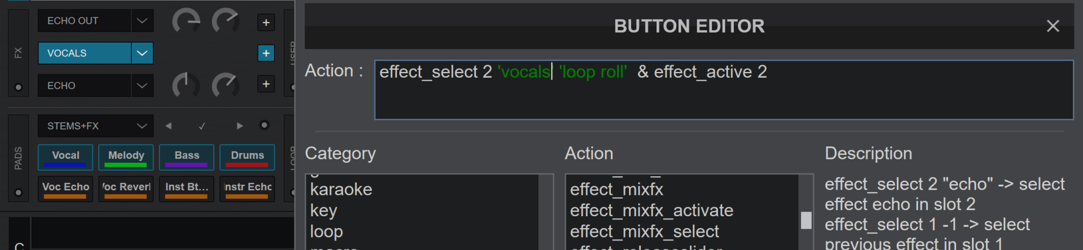
Task: Trigger the Inst Bt... pad
Action: [x=187, y=189]
